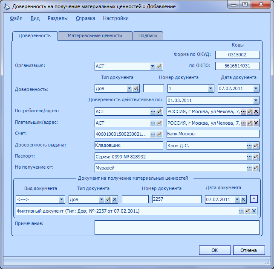The height and width of the screenshot is (269, 274).
Task: Switch to the Материальные ценности tab
Action: tap(95, 35)
